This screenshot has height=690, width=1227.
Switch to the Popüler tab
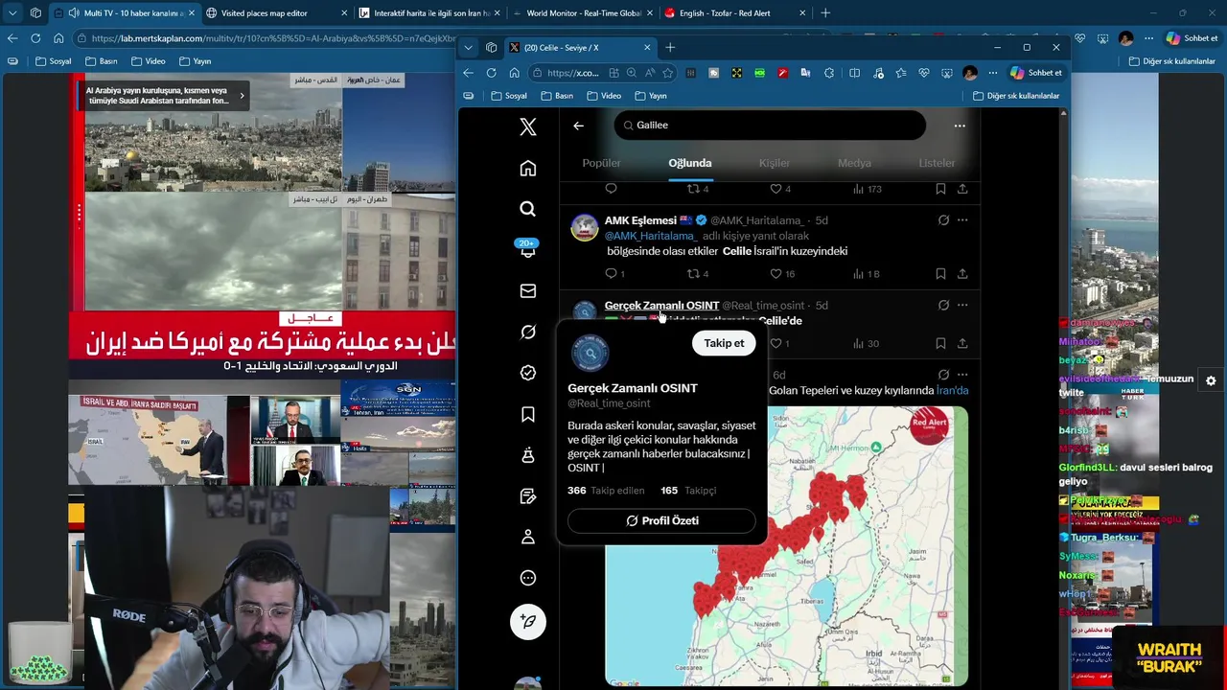coord(602,163)
